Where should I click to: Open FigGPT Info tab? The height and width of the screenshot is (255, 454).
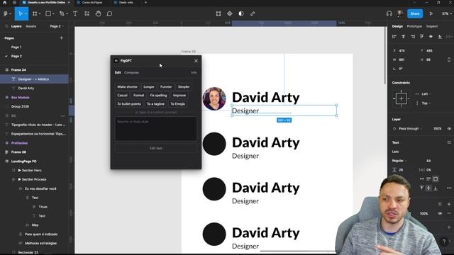click(194, 72)
